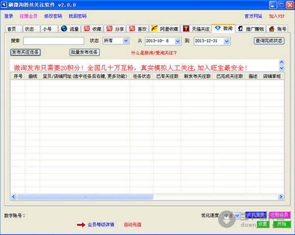Screen dimensions: 295x235
Task: Click into the 搜索 text field
Action: [x=54, y=41]
